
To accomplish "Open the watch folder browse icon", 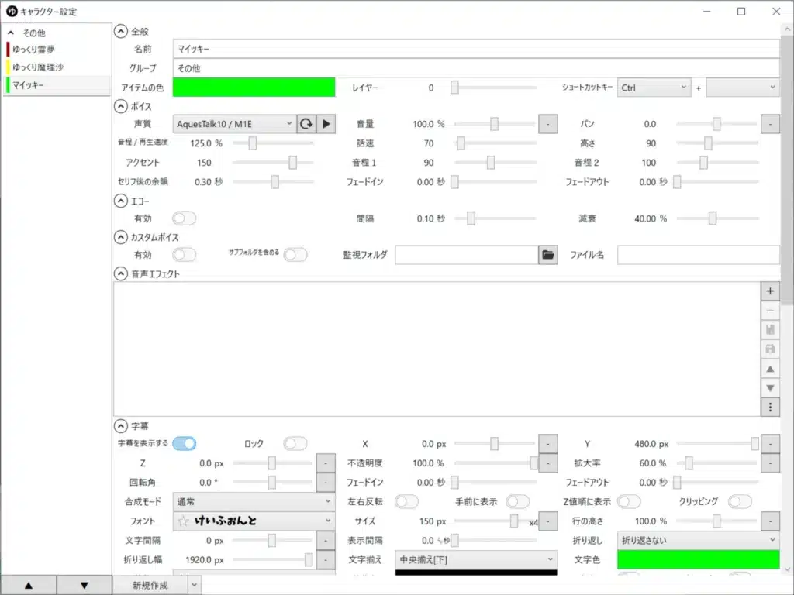I will 548,255.
